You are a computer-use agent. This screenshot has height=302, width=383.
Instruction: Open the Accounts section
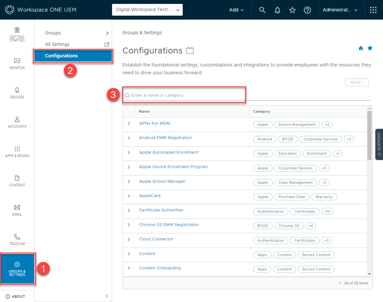[x=17, y=122]
